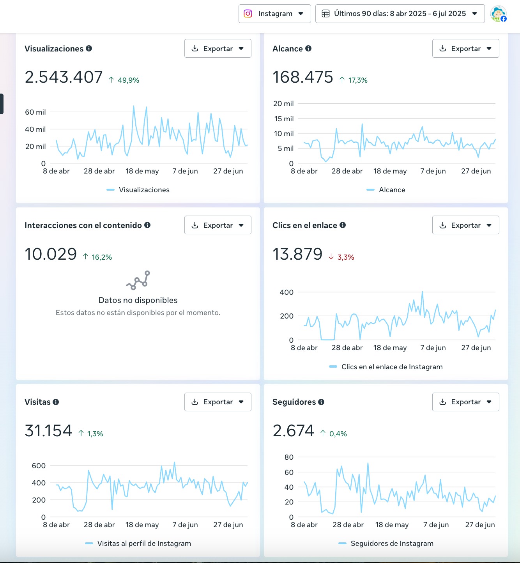Open Exportar menu for Visualizaciones
The image size is (520, 563).
[218, 48]
